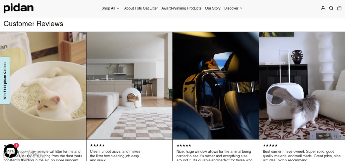The image size is (345, 161).
Task: Open the Our Story page
Action: tap(212, 8)
